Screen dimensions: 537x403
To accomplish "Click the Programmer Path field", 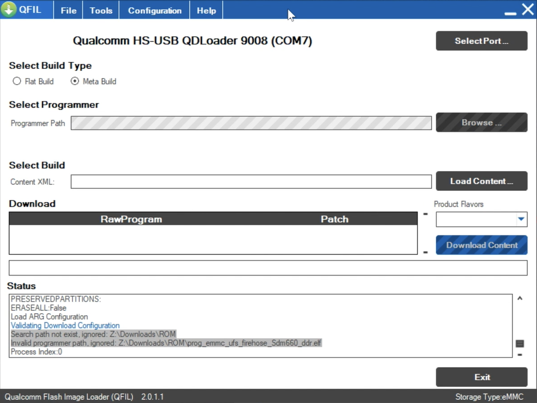I will [x=251, y=123].
